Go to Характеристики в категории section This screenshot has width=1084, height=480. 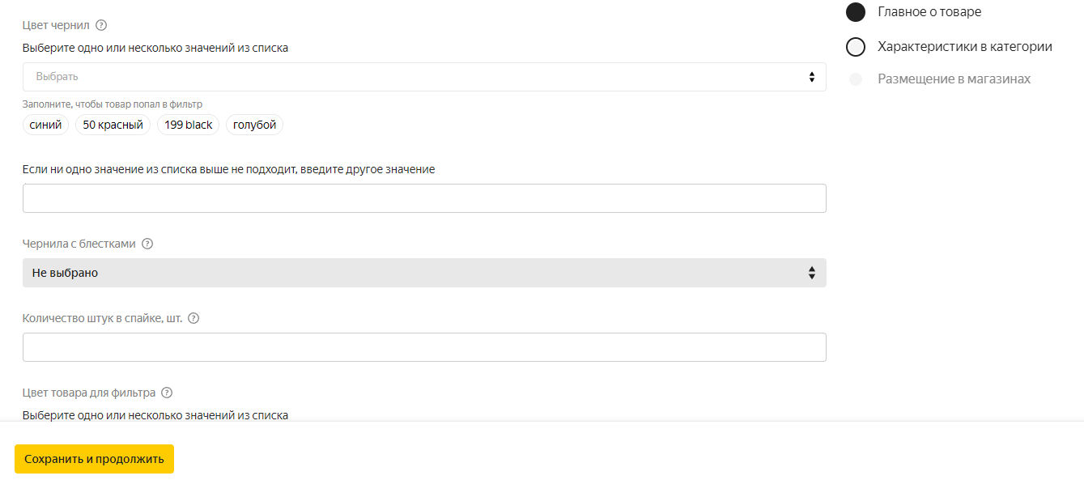pos(965,47)
